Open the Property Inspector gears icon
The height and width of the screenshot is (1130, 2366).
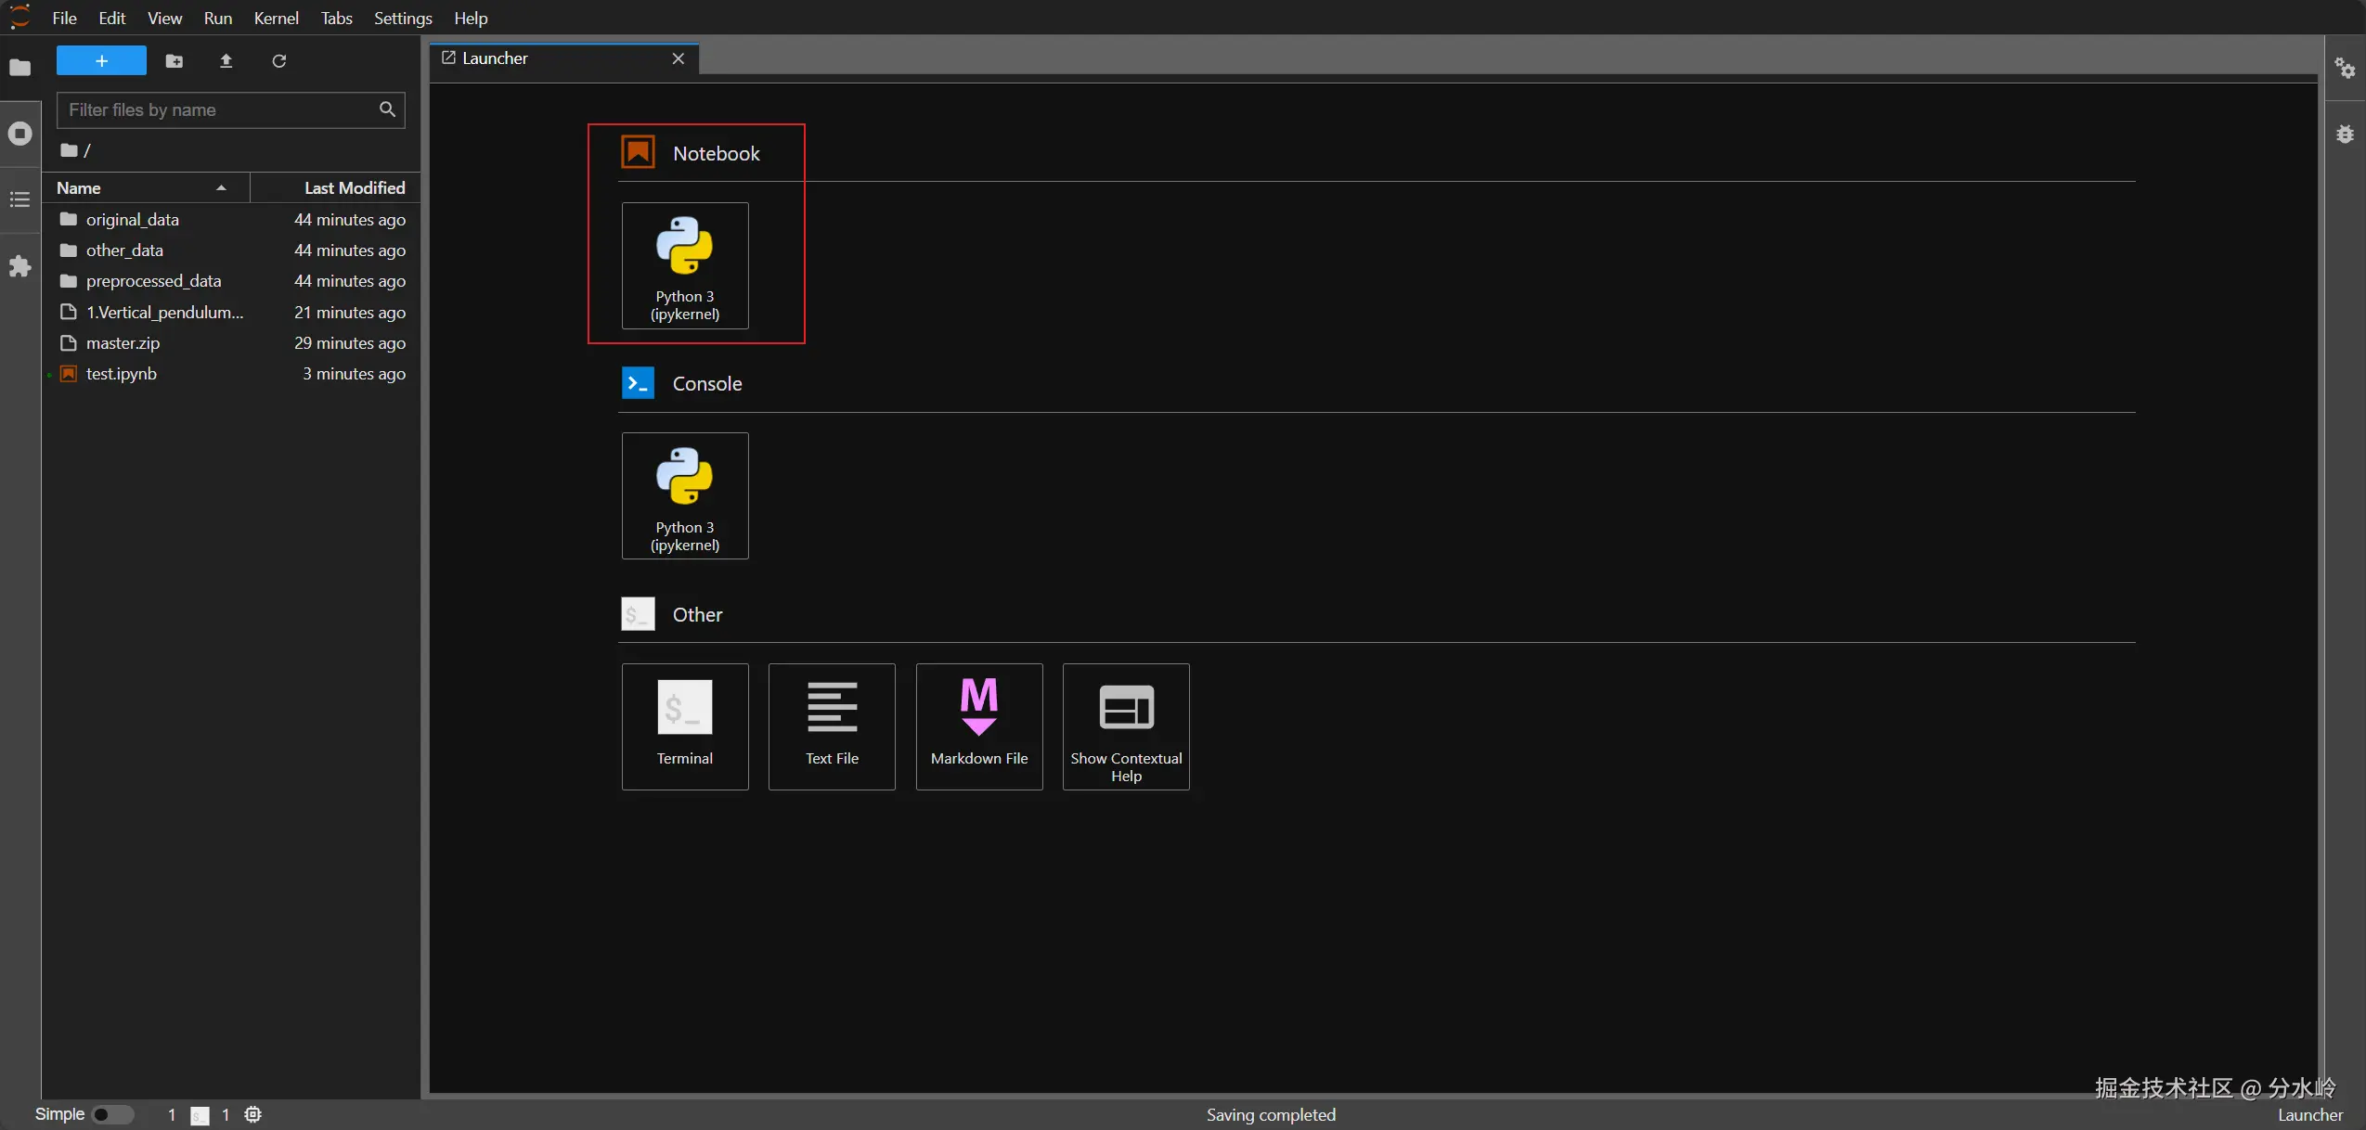(2345, 68)
